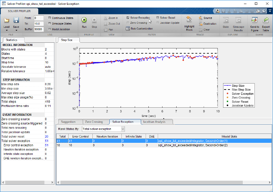Screen dimensions: 273x192
Task: Enable the Zero Crossing filter checkbox
Action: [128, 23]
